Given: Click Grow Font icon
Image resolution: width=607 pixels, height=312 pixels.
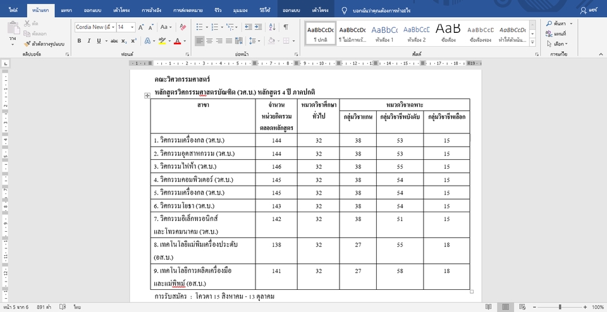Looking at the screenshot, I should click(x=141, y=27).
